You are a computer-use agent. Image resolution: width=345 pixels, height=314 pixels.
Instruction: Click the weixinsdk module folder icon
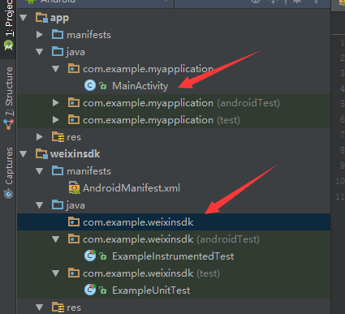[41, 154]
